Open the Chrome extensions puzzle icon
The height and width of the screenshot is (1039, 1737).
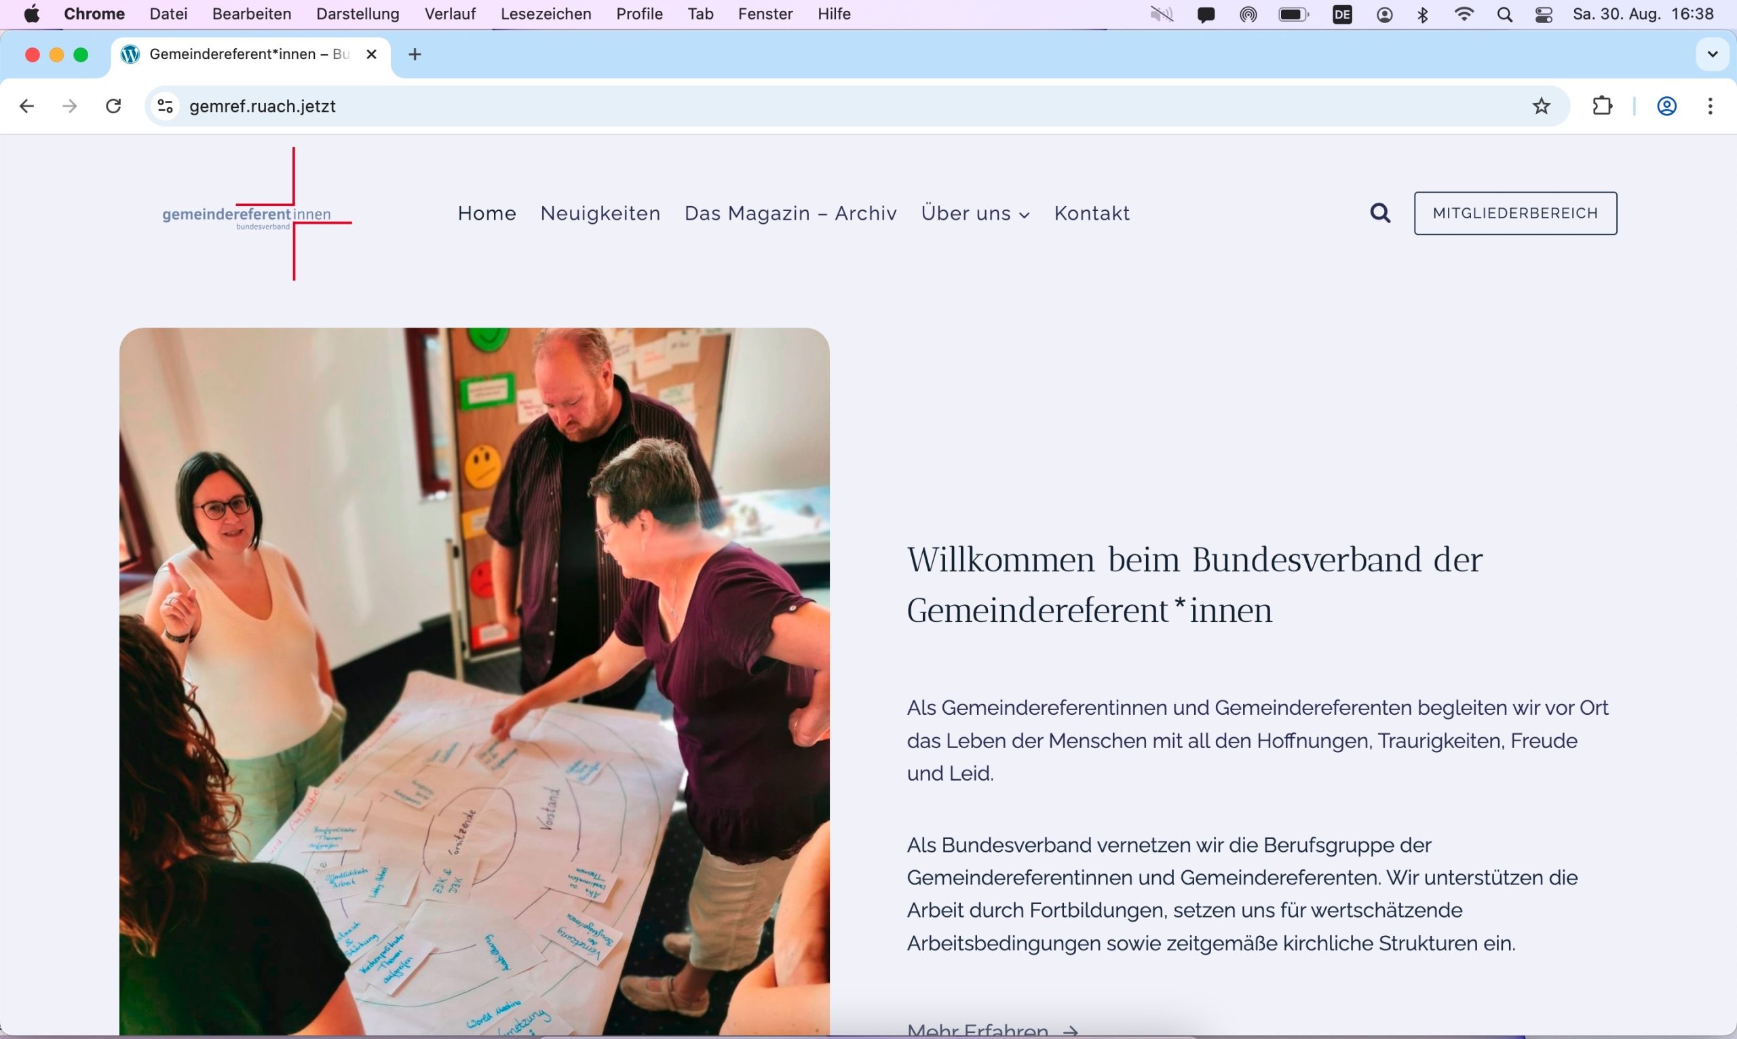(1603, 106)
